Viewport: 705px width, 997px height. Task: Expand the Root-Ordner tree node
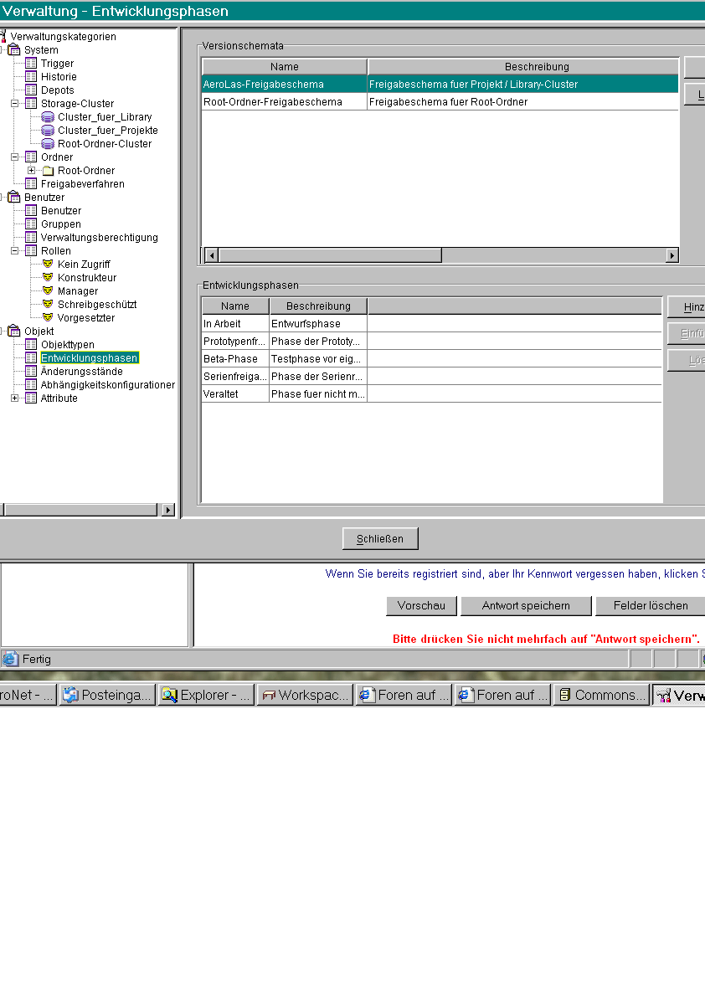31,171
